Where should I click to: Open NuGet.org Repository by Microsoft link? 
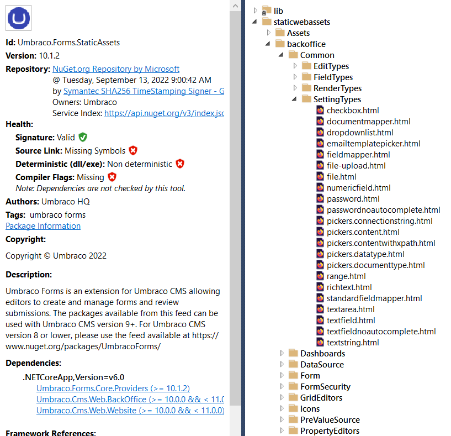[x=116, y=69]
